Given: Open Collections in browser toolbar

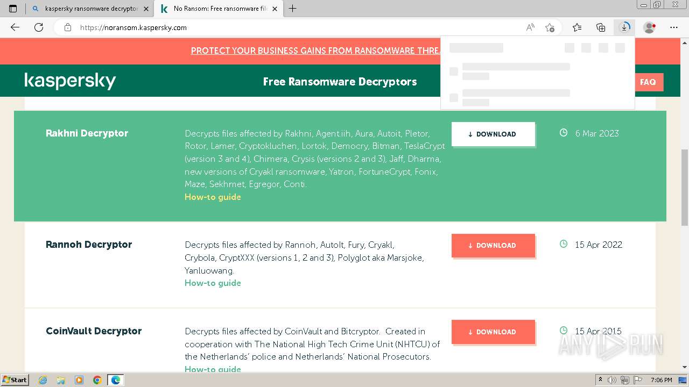Looking at the screenshot, I should tap(601, 27).
